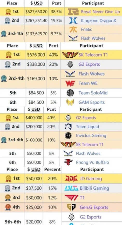
Task: Click the Phong Vũ Buffalo bull logo
Action: [x=68, y=162]
